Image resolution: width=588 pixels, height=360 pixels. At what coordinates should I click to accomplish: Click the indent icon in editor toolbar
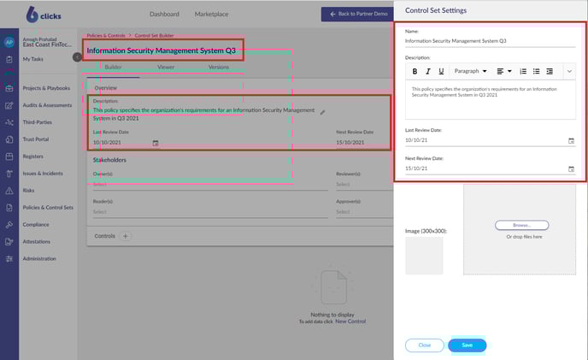click(x=550, y=71)
